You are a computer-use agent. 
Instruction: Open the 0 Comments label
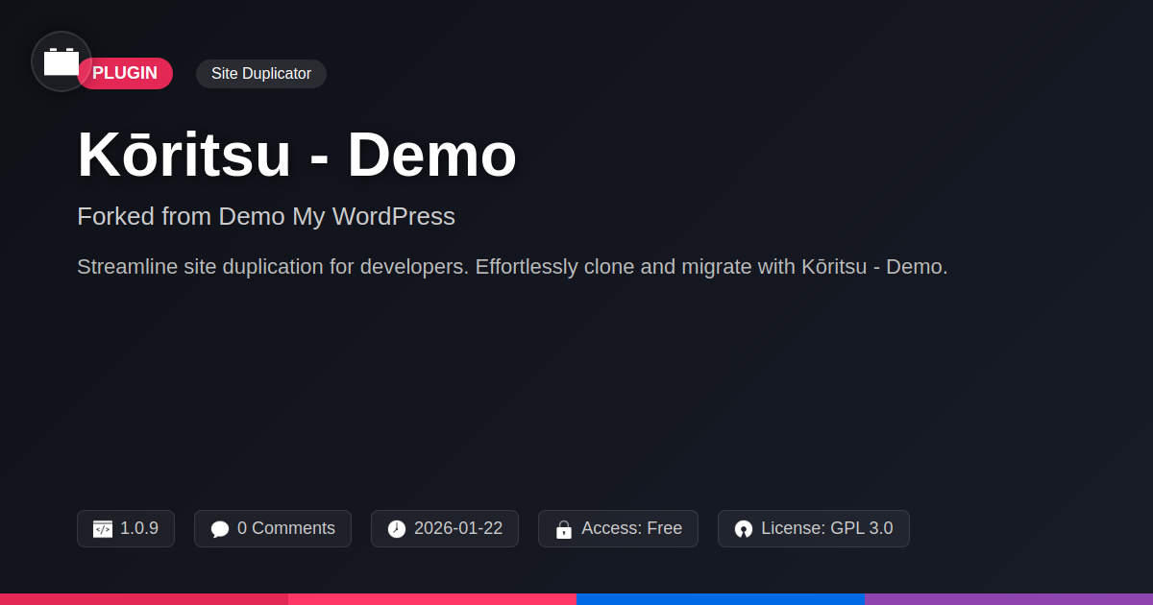(x=286, y=528)
